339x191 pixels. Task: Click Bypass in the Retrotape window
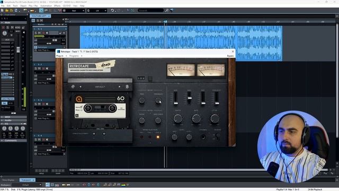click(230, 56)
